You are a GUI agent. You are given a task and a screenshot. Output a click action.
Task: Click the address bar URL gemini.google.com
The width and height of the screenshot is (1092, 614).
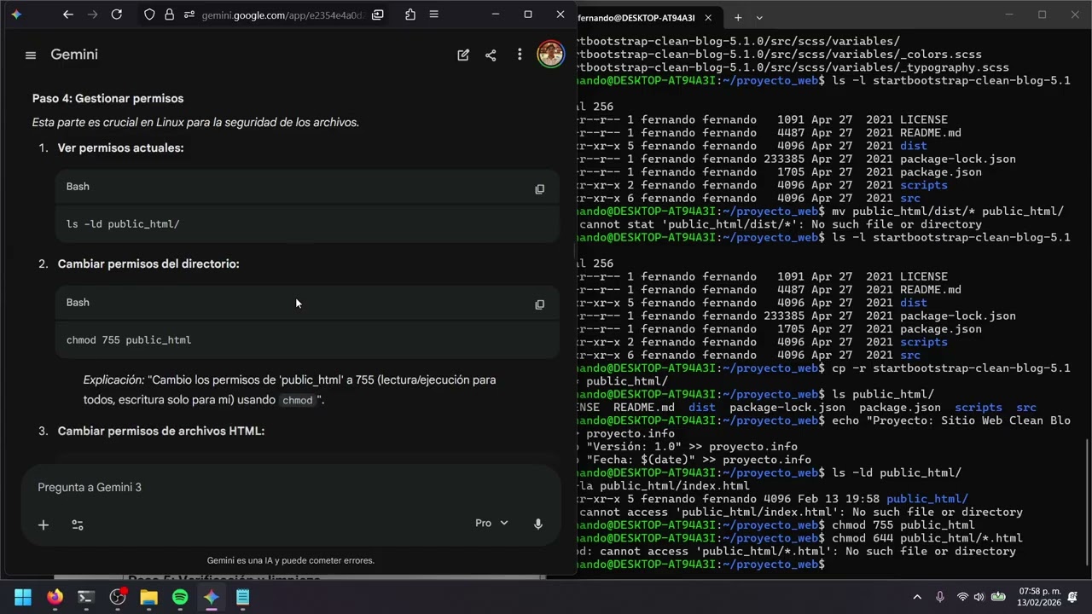pyautogui.click(x=282, y=14)
